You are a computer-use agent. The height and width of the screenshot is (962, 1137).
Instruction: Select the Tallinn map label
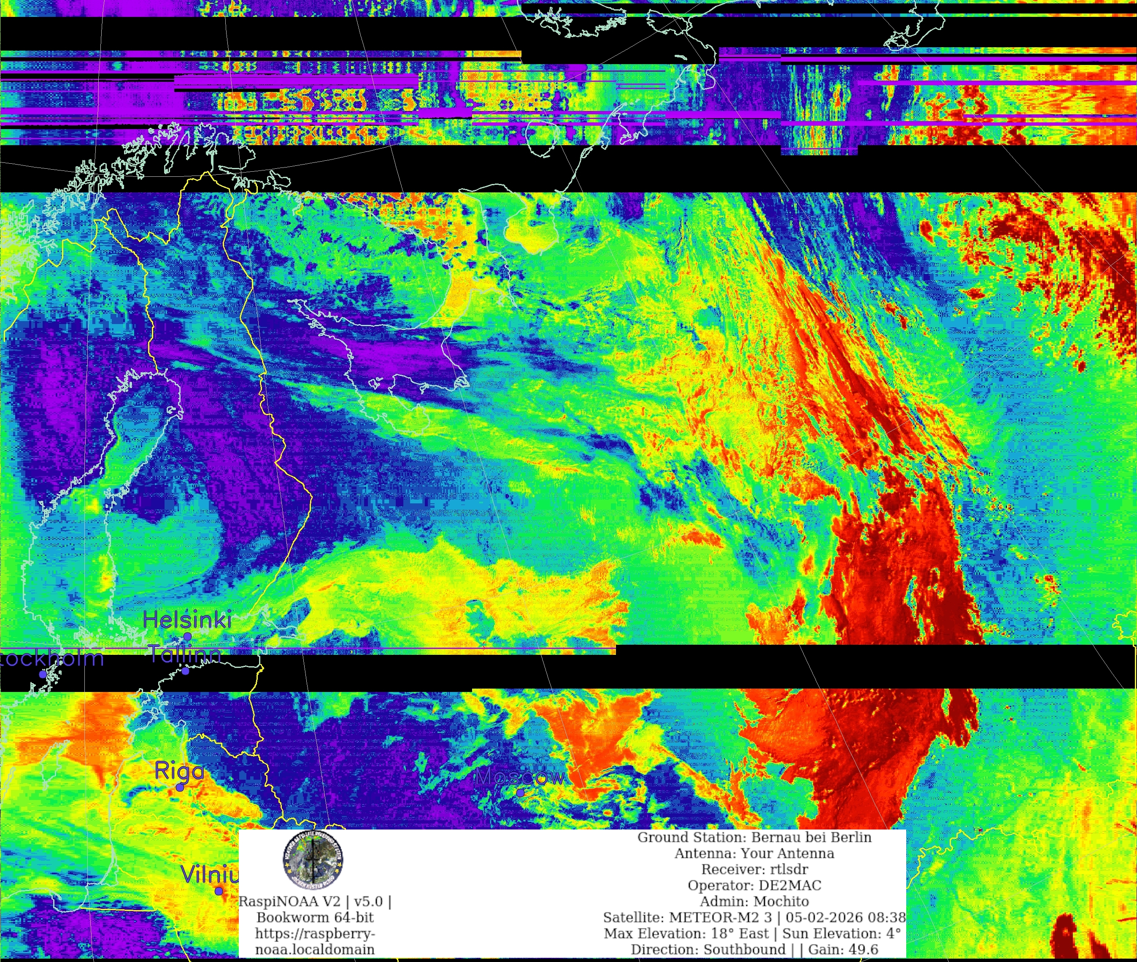(185, 654)
